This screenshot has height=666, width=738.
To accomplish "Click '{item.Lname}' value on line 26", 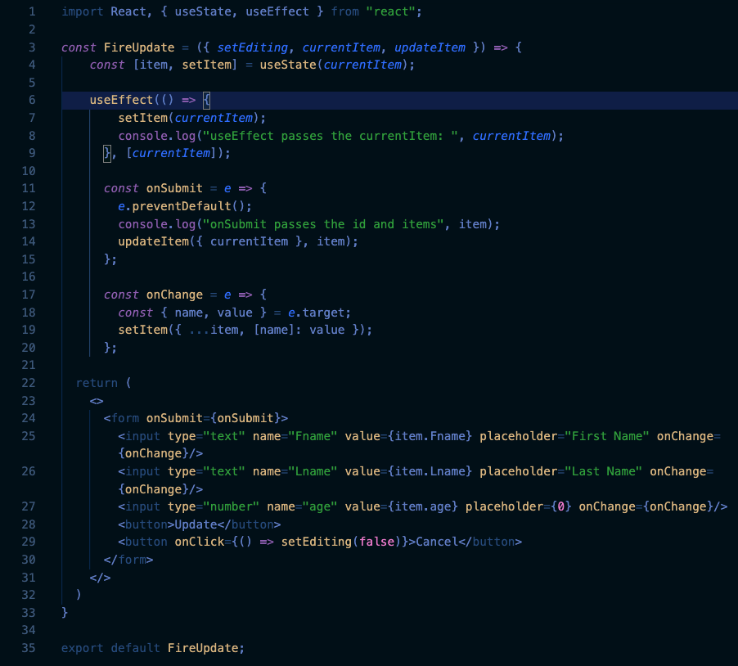I will pos(430,471).
